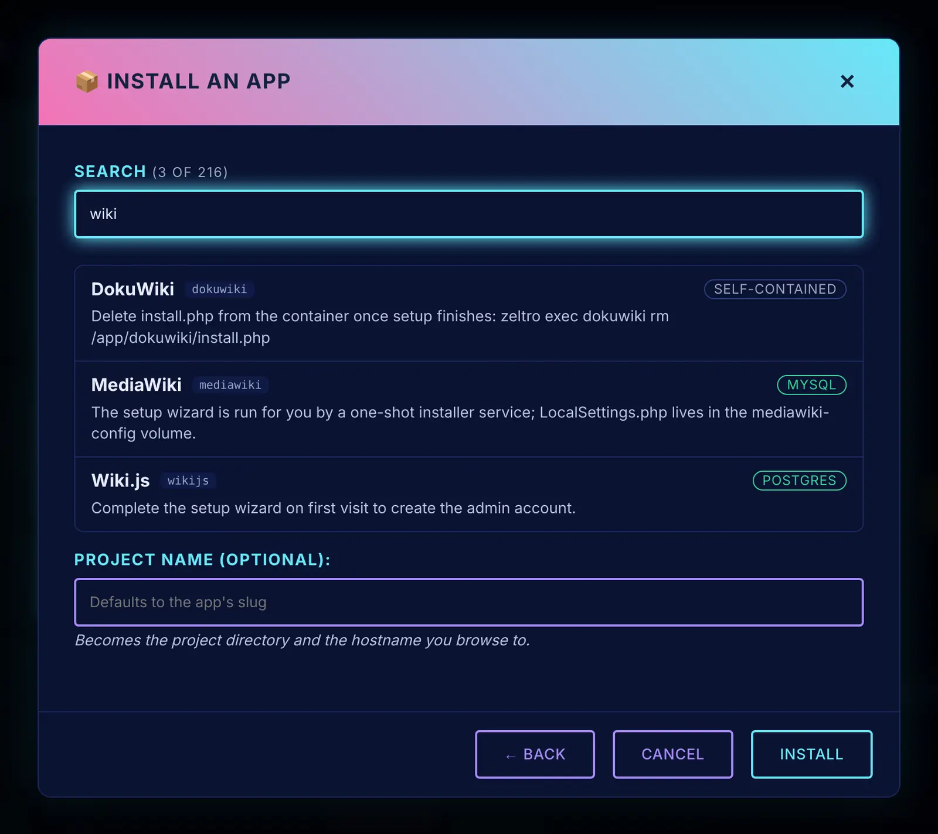Click the Install an App title
Screen dimensions: 938x834
(x=199, y=81)
